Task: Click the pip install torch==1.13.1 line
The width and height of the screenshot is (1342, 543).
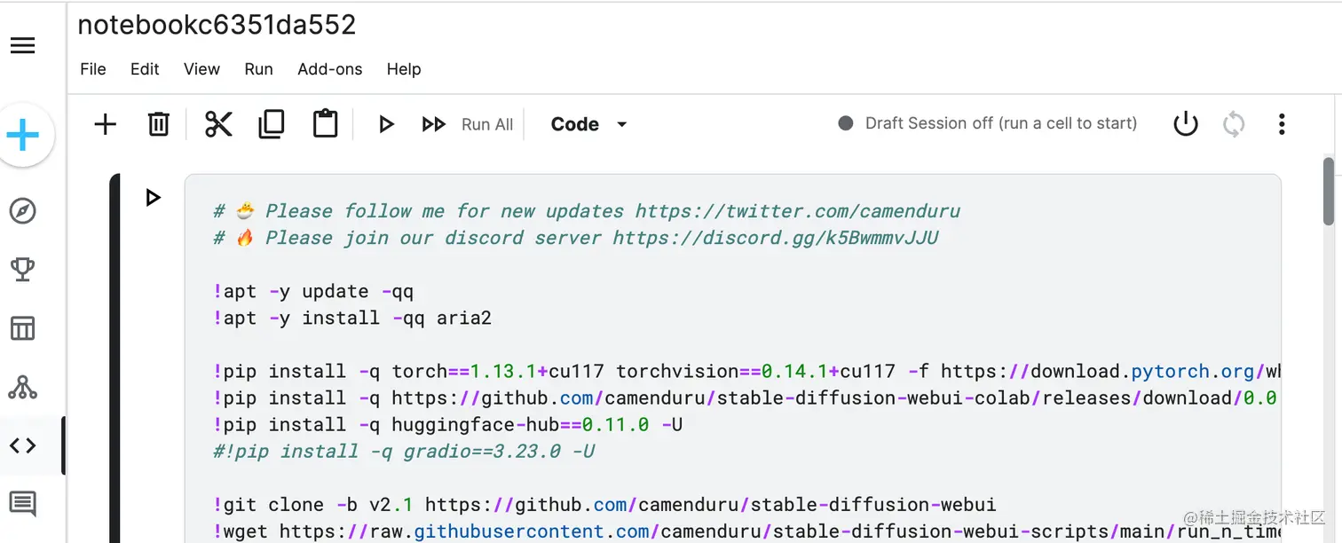Action: pyautogui.click(x=746, y=371)
